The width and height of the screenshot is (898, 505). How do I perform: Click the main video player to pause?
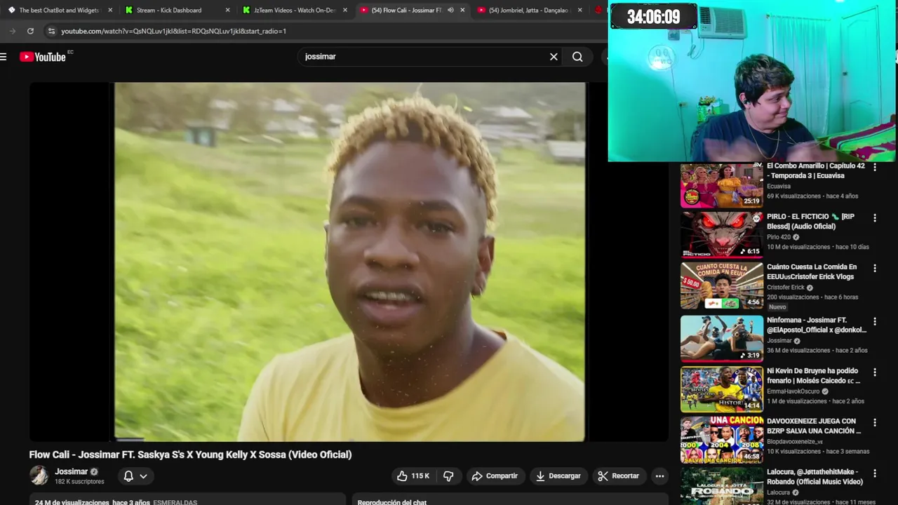349,262
